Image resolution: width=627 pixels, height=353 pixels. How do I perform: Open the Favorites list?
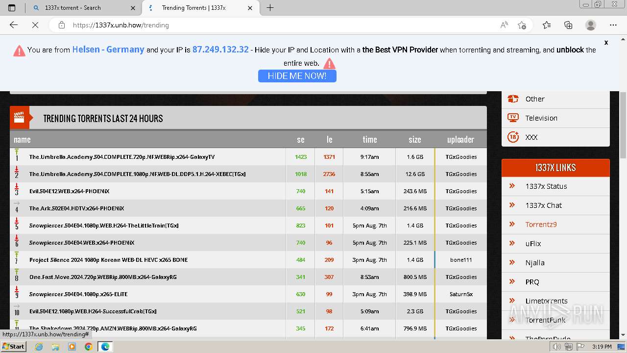click(x=547, y=25)
